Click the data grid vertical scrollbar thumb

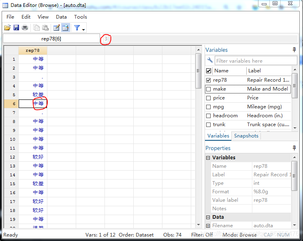click(x=198, y=71)
